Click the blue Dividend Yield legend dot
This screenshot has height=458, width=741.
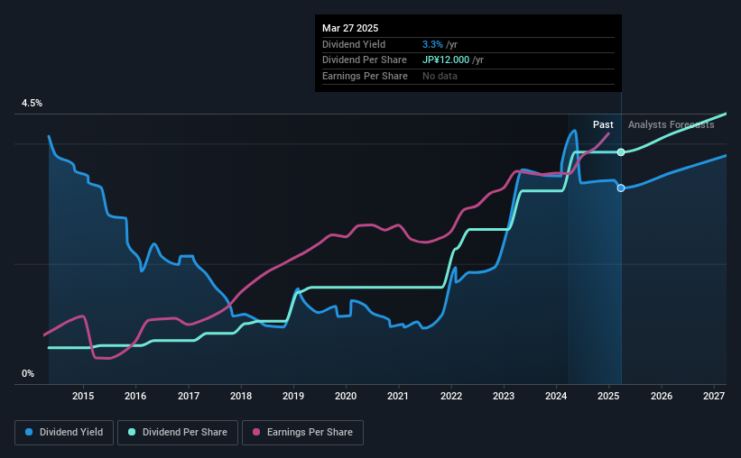(x=29, y=432)
